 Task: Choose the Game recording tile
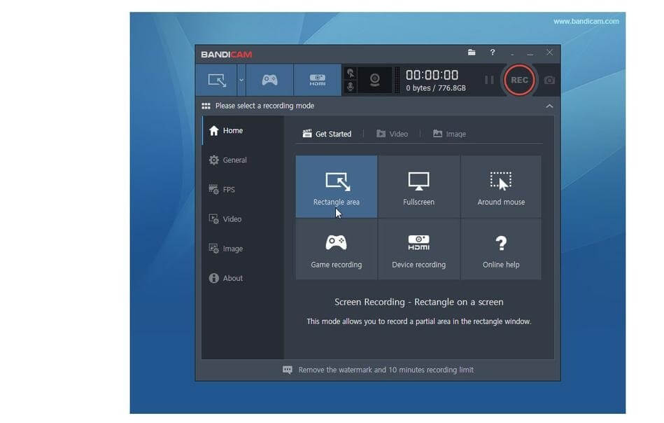pos(337,249)
